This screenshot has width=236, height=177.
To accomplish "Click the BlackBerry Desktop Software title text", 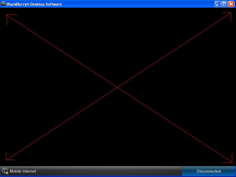I will point(34,4).
